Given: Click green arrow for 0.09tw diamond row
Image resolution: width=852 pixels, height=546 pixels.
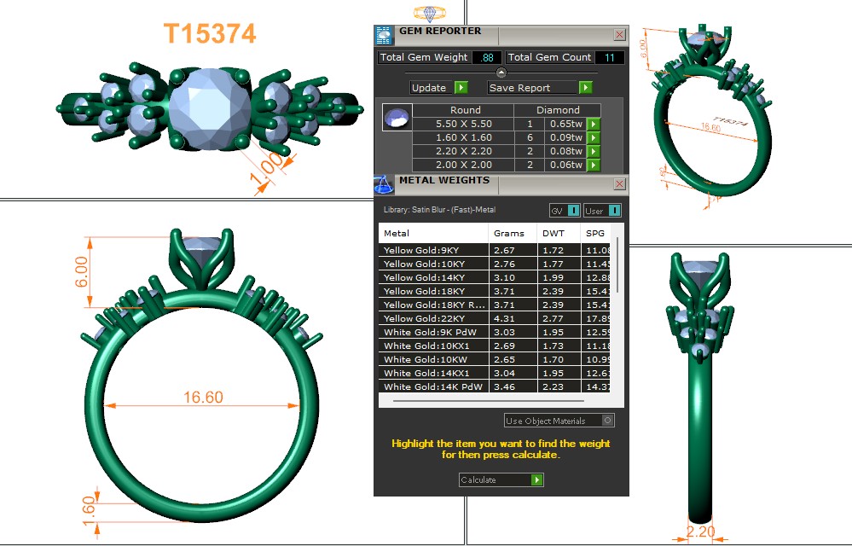Looking at the screenshot, I should 593,138.
